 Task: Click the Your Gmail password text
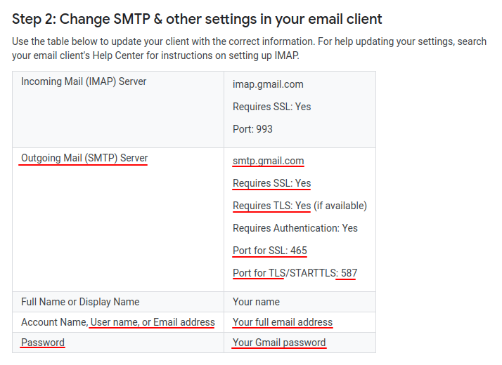[279, 343]
